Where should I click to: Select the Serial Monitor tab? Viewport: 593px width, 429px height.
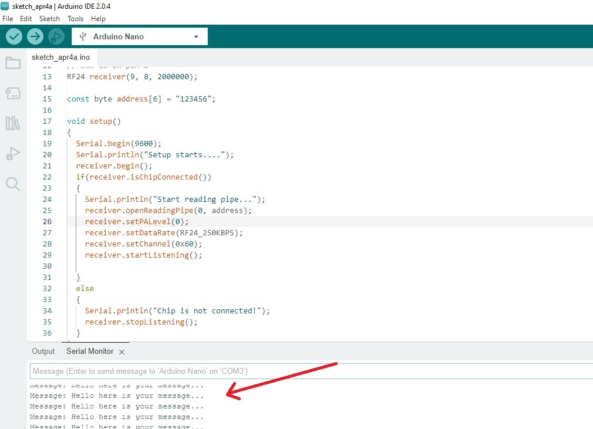click(x=90, y=351)
